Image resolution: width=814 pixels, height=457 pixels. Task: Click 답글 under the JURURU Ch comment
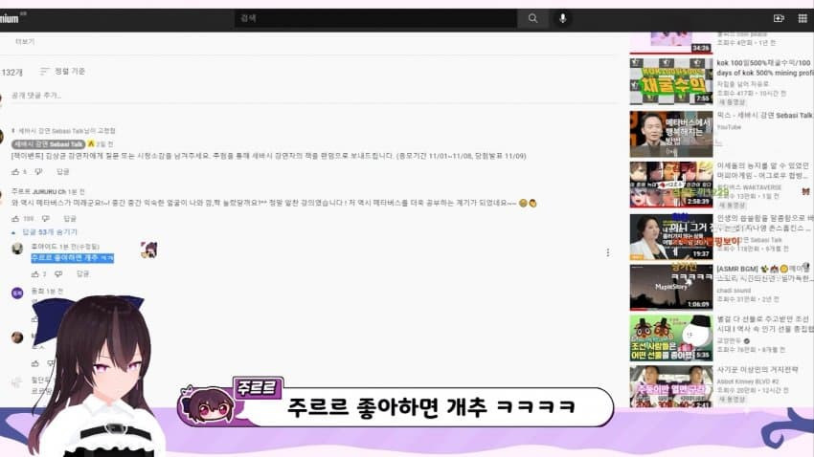[x=70, y=218]
